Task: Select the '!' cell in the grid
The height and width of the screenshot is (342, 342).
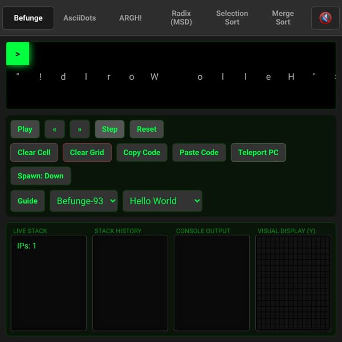Action: click(40, 76)
